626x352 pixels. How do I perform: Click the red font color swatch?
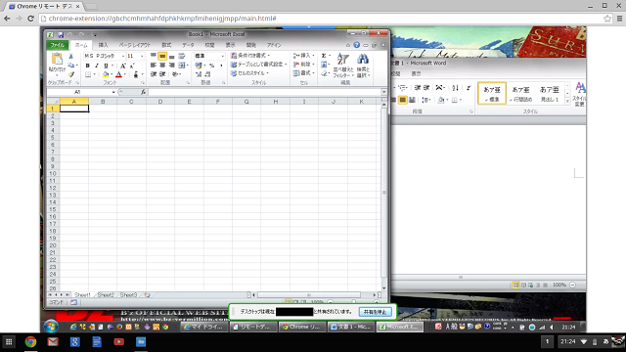pos(119,74)
